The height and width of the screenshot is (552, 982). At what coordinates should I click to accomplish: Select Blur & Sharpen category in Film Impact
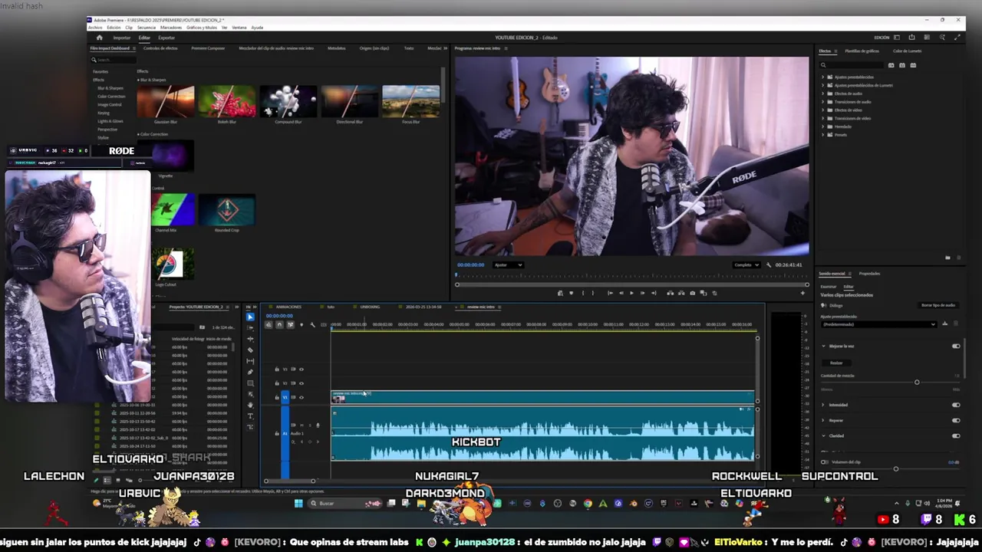pos(110,88)
